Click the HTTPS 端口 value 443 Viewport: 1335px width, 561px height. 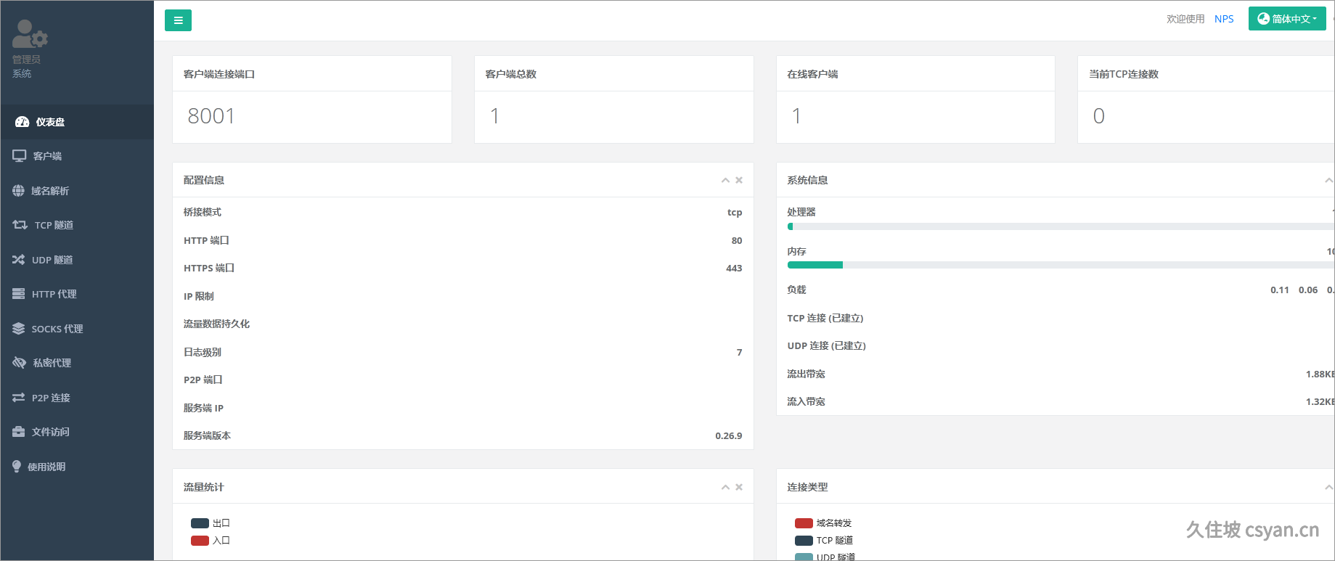click(734, 269)
